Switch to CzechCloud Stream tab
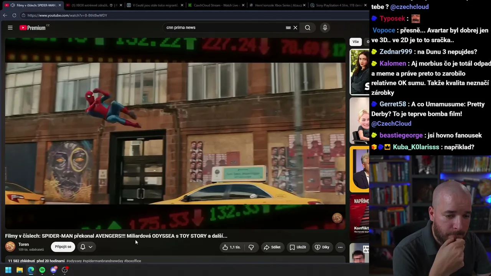The height and width of the screenshot is (276, 491). pyautogui.click(x=216, y=5)
